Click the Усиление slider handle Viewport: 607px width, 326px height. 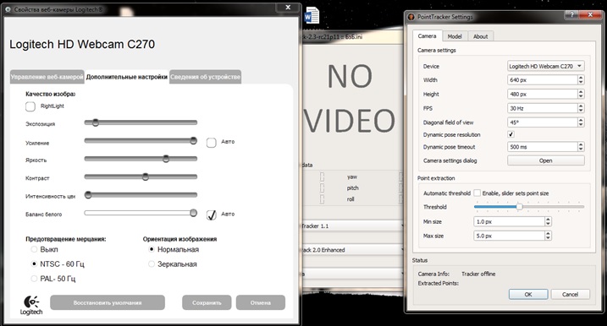pos(194,140)
